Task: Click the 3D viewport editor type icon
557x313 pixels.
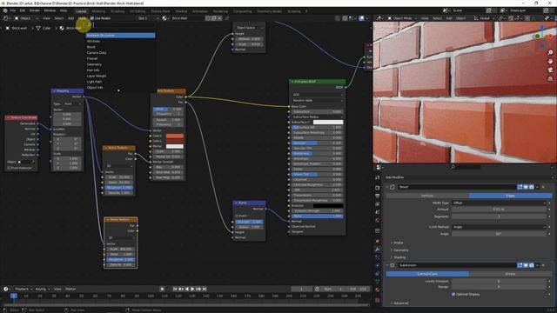Action: coord(379,18)
